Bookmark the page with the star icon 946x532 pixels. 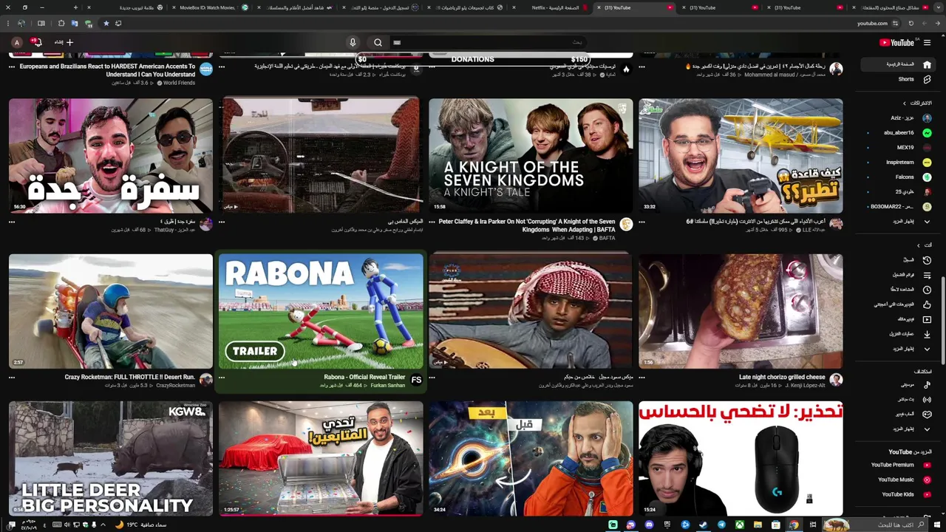coord(106,23)
